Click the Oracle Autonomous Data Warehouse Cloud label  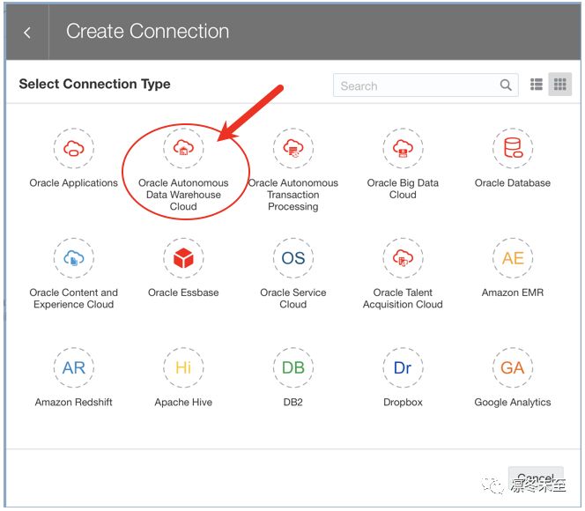point(183,195)
